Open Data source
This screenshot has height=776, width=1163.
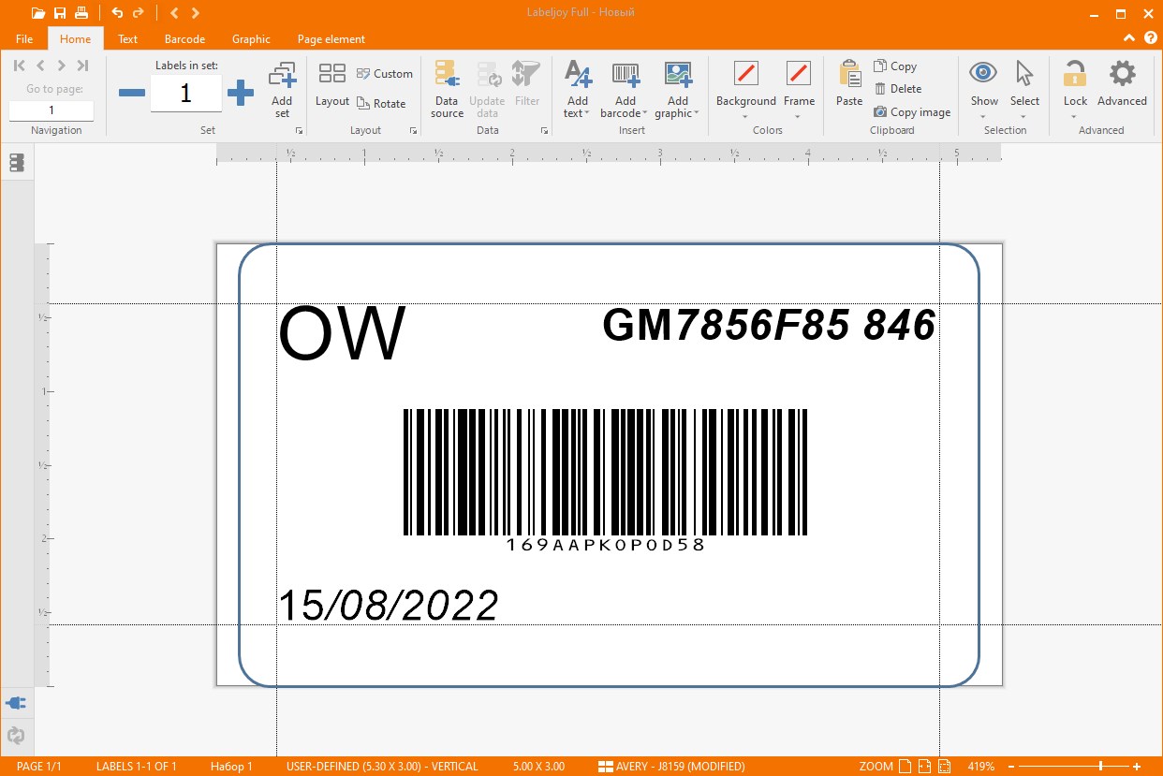(447, 90)
